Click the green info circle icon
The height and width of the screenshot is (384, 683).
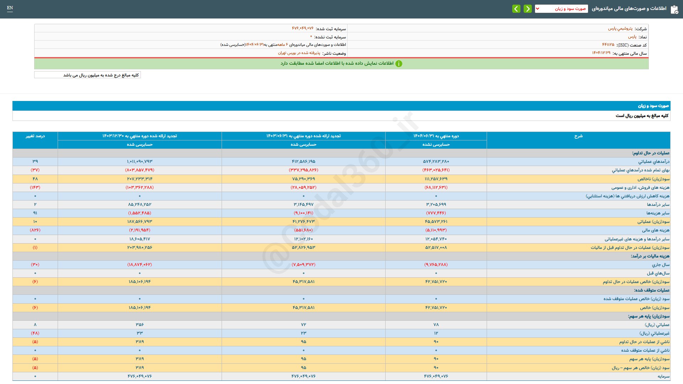coord(399,64)
